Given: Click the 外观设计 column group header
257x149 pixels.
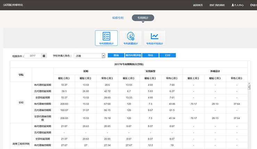Looking at the screenshot, I should point(215,71).
